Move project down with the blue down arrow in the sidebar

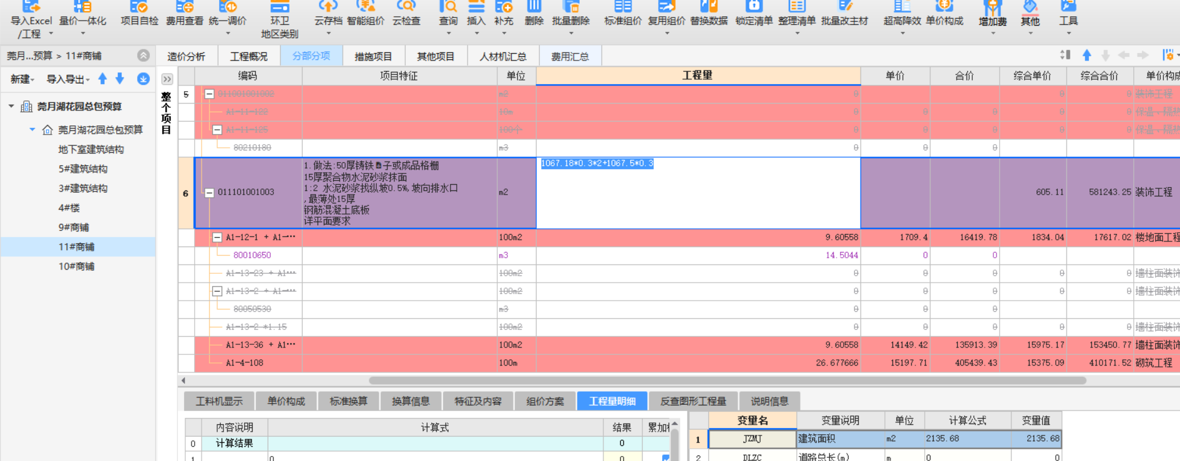point(120,79)
